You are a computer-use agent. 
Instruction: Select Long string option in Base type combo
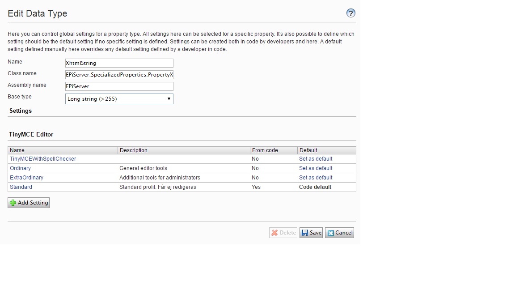(x=119, y=98)
